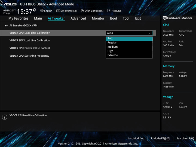The image size is (196, 147).
Task: Select VDDCR SOC Load Line Calibration row
Action: coord(78,41)
